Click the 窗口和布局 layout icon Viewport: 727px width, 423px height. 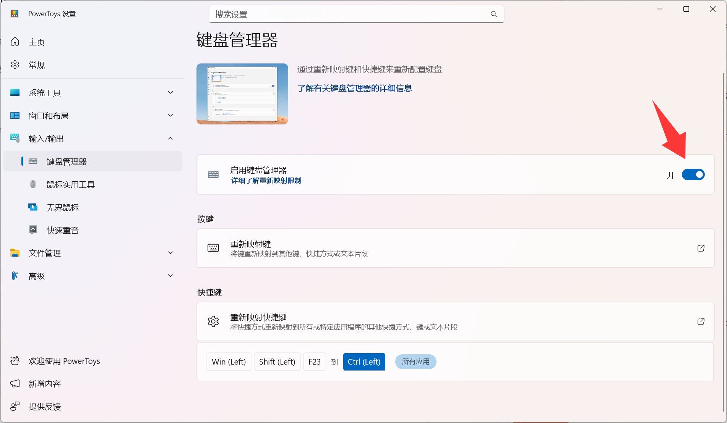(15, 115)
